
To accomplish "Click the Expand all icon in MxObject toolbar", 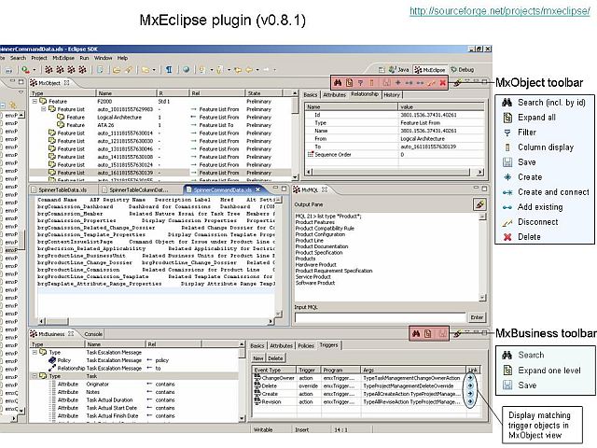I will click(349, 82).
